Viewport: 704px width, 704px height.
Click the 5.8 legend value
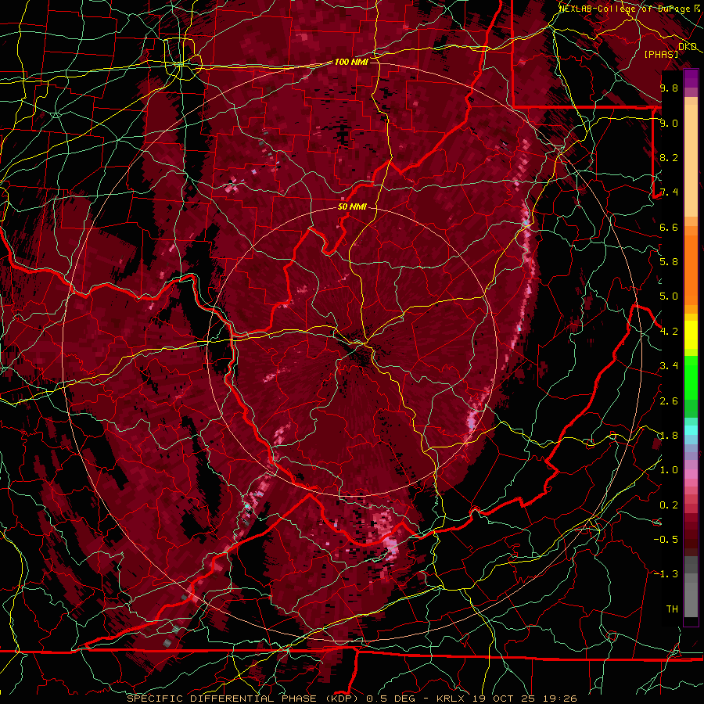click(x=669, y=262)
